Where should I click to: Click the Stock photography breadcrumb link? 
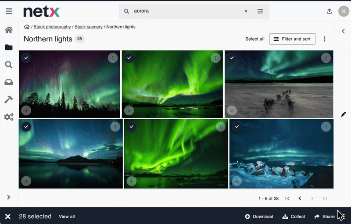[x=52, y=27]
